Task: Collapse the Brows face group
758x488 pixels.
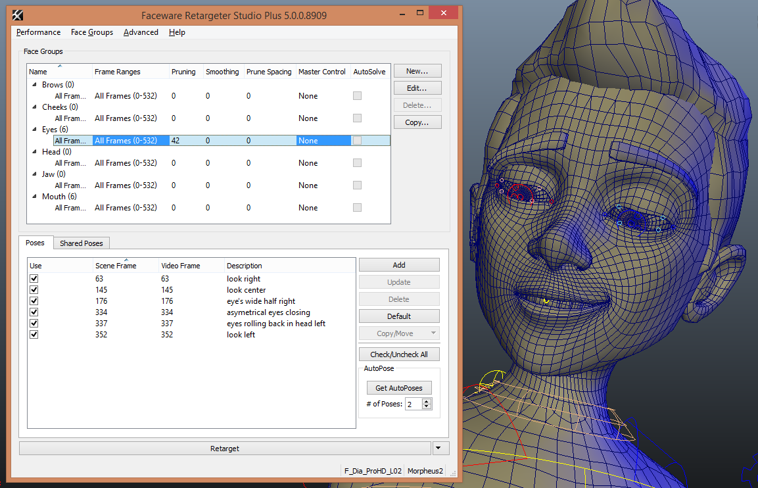Action: [x=34, y=84]
